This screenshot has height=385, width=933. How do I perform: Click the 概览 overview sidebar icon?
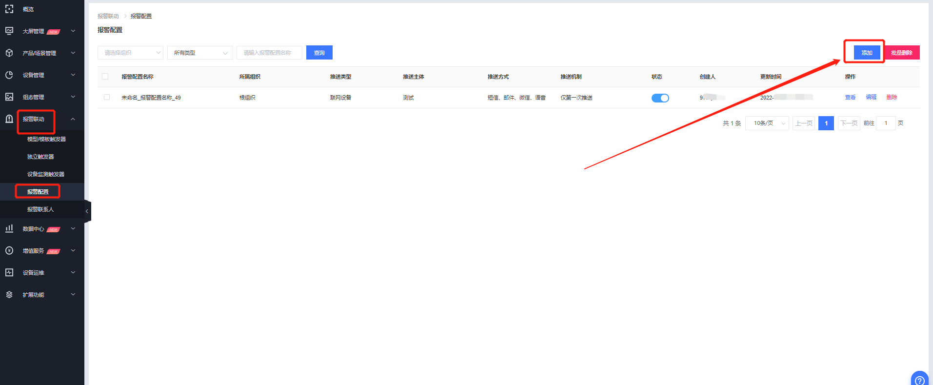[9, 9]
